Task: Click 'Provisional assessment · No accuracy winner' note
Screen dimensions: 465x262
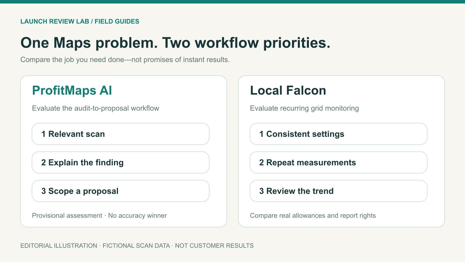Action: 99,215
